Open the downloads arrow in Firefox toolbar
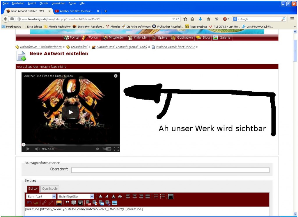 pos(200,19)
